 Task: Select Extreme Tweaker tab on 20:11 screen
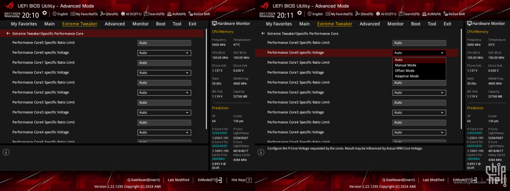point(335,24)
